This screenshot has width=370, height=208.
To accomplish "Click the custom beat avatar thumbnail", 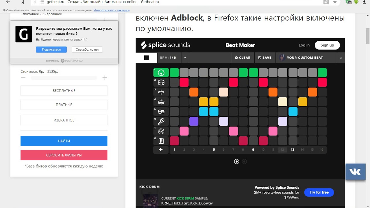I will point(282,58).
